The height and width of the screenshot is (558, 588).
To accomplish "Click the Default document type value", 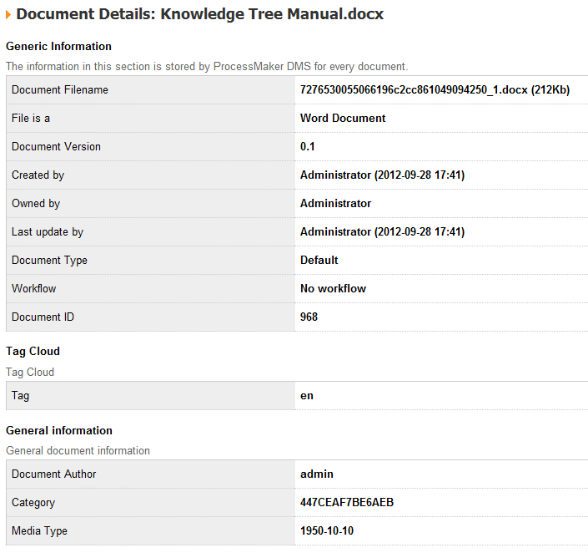I will [x=319, y=260].
